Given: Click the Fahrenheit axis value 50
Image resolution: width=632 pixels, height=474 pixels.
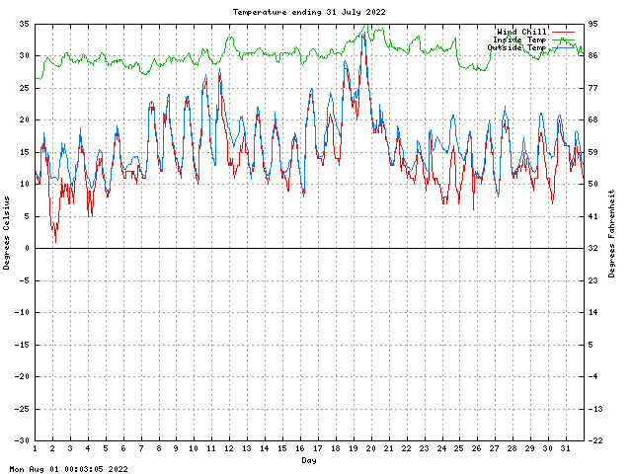Looking at the screenshot, I should 592,184.
